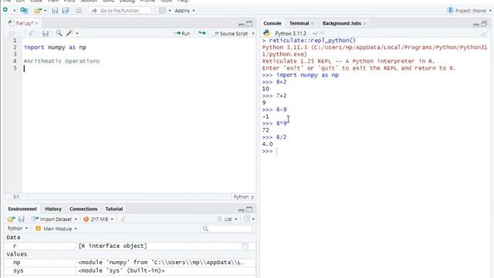View r object using table icon

245,246
